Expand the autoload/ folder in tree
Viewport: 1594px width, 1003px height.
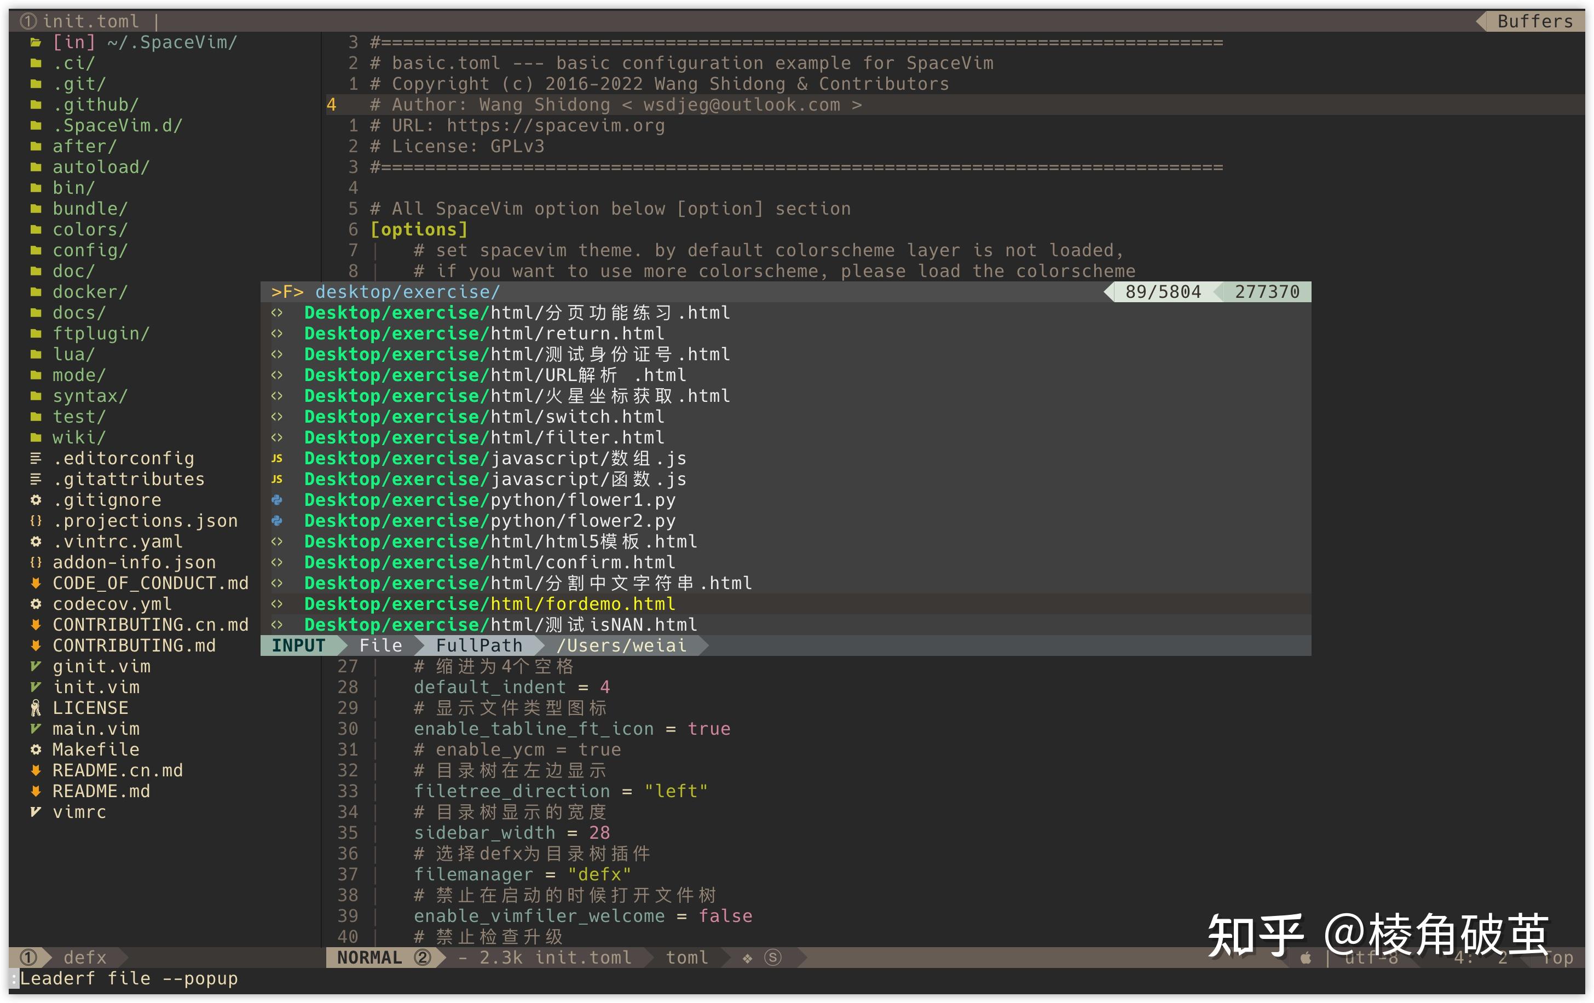[x=101, y=167]
